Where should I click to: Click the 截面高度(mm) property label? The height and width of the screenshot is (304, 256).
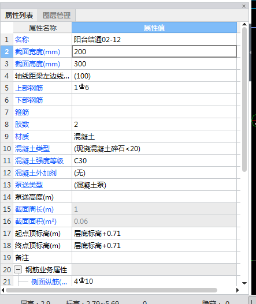(38, 64)
